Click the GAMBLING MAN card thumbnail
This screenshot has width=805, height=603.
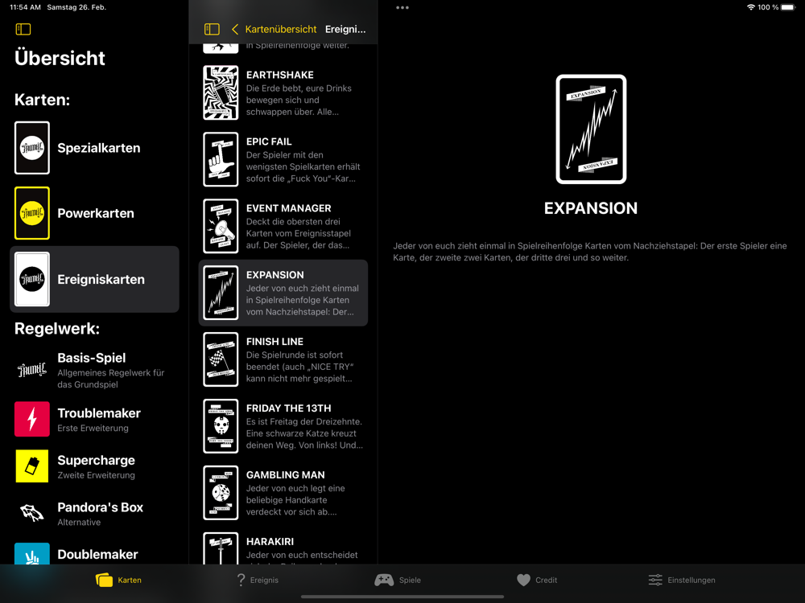click(221, 493)
